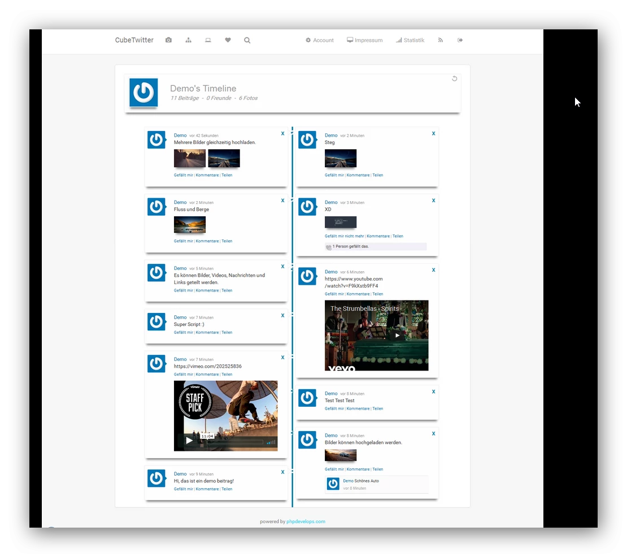Viewport: 627px width, 557px height.
Task: Click the search magnifier icon
Action: point(247,40)
